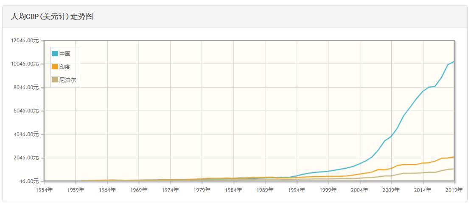Click the 2009年 x-axis label

391,190
